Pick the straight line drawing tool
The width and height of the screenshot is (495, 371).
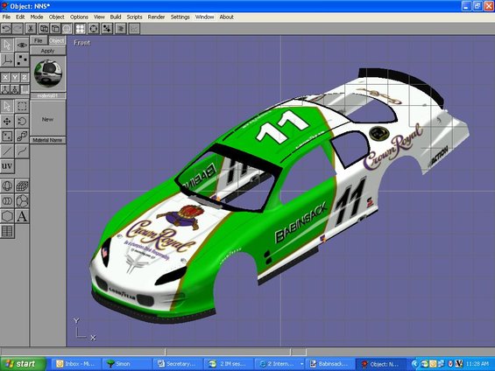7,151
